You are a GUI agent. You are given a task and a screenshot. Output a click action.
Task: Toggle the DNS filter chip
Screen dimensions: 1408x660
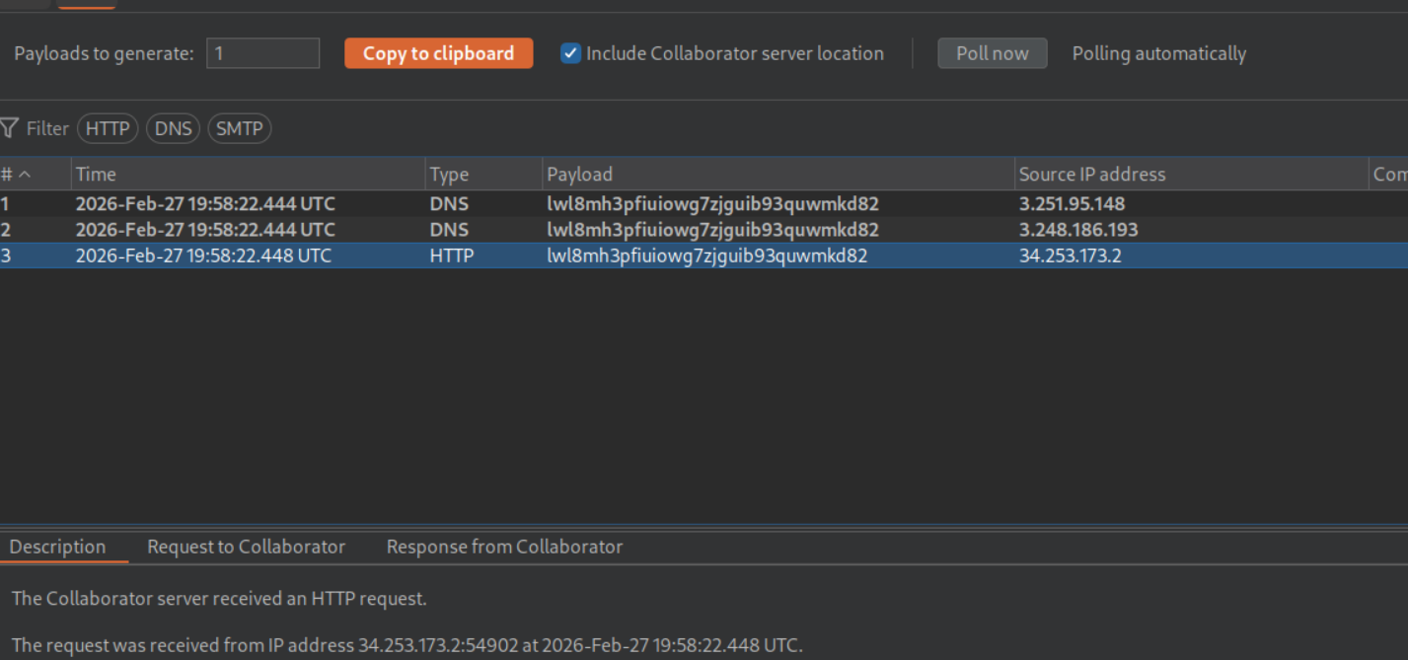(x=173, y=128)
